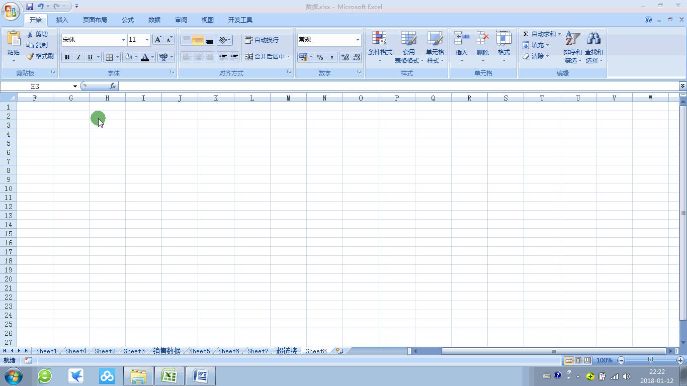Open the 销售数据 worksheet tab
687x386 pixels.
(166, 351)
